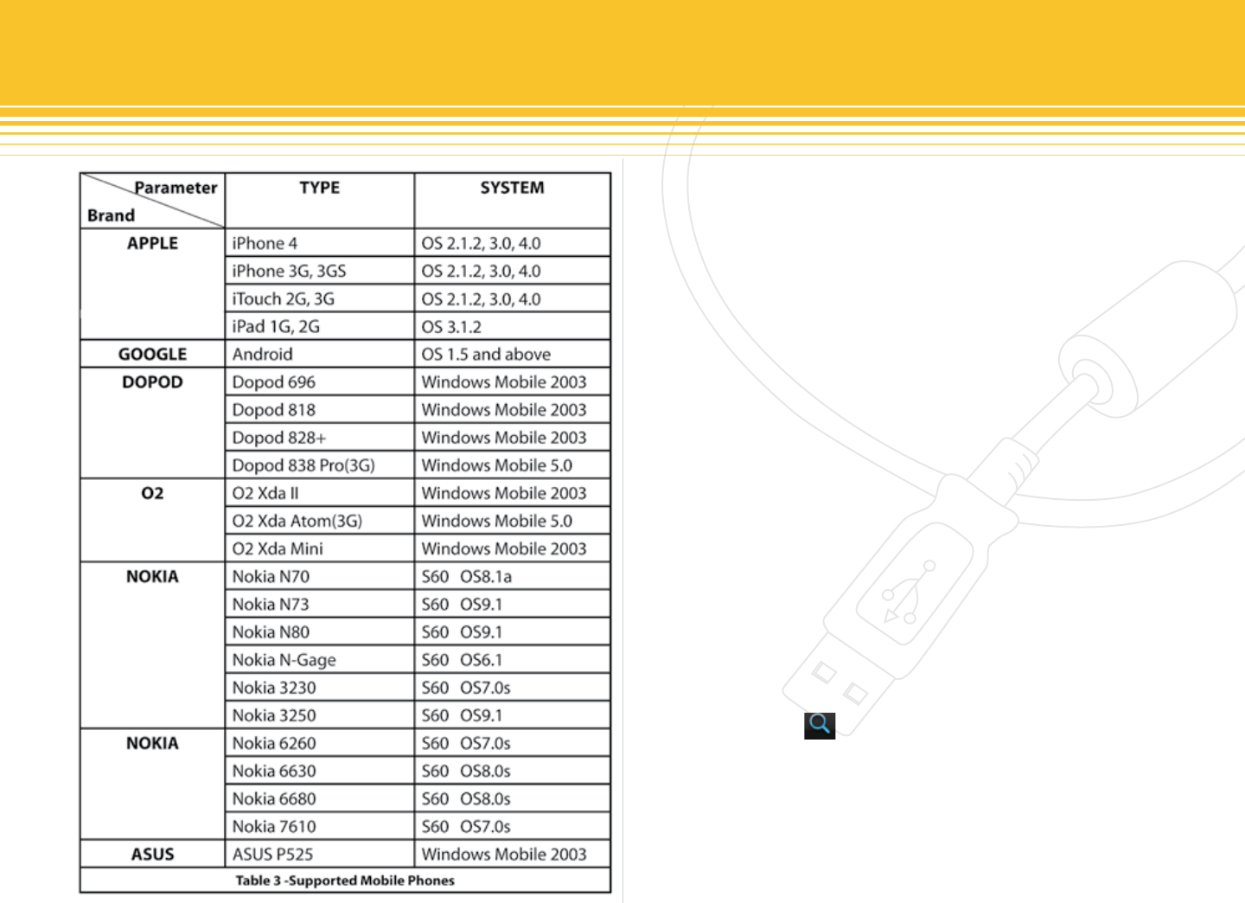1245x903 pixels.
Task: Click the "Nokia N80" cell
Action: point(320,631)
